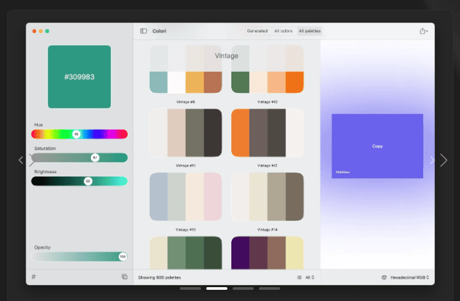Select the Vintage #12 palette card
460x301 pixels.
click(268, 133)
